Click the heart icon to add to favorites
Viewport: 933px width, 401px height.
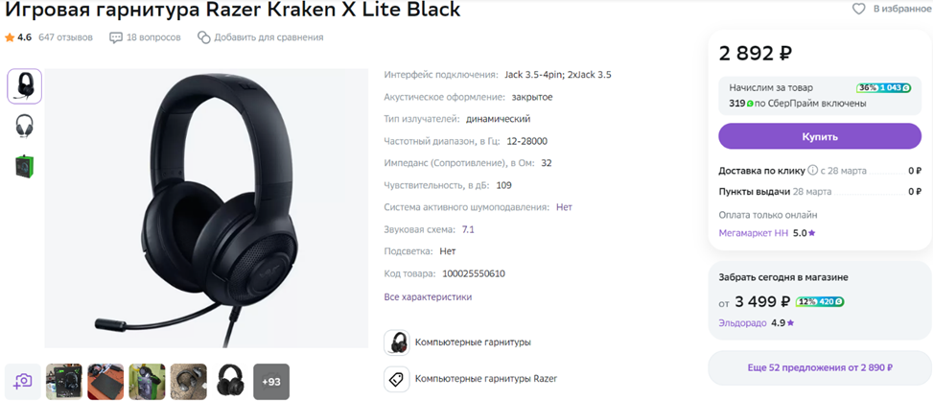pos(858,9)
